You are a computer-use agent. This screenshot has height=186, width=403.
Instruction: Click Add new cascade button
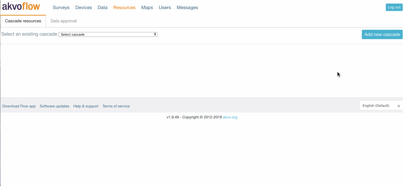coord(382,34)
